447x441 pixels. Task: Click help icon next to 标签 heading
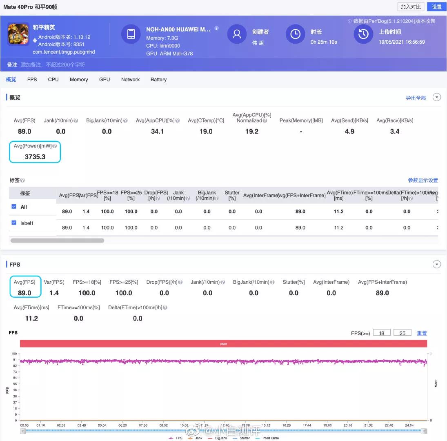(22, 180)
